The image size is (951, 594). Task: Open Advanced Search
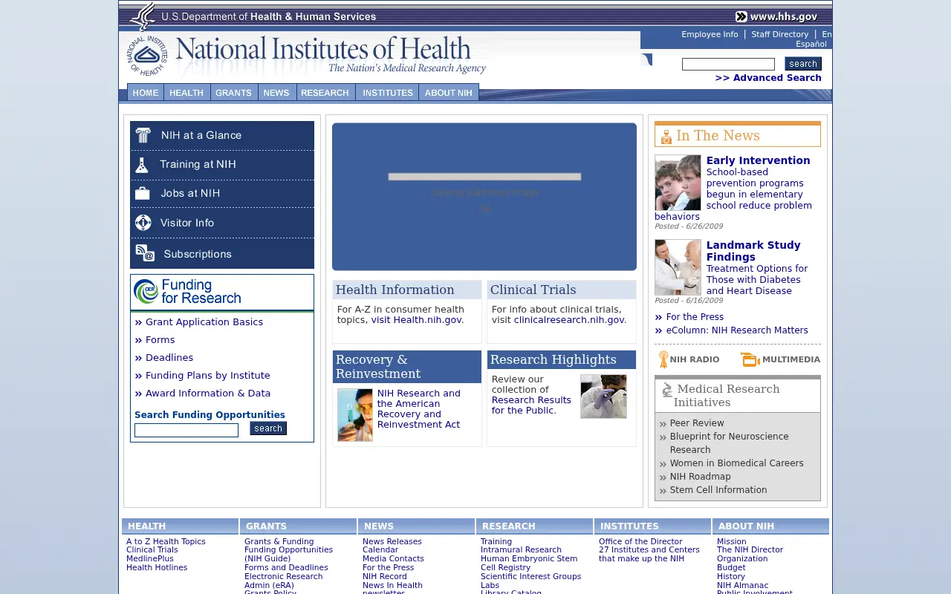[x=768, y=78]
